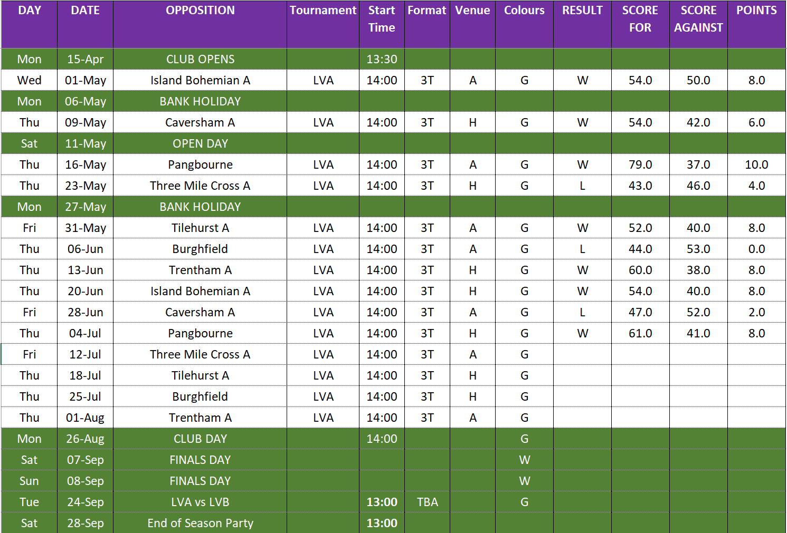Select the RESULT column header
Viewport: 787px width, 533px height.
(x=582, y=24)
